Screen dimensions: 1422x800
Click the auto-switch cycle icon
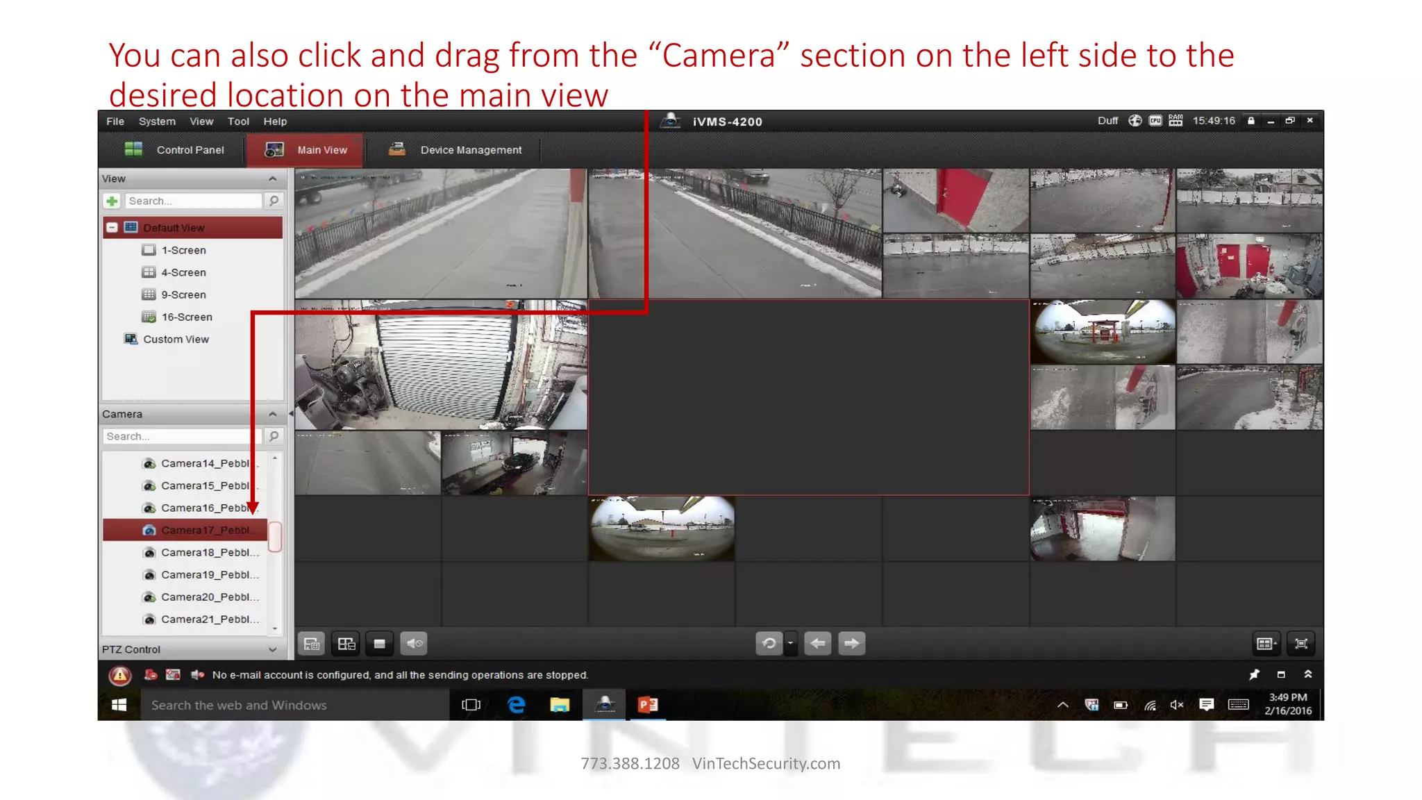(769, 644)
